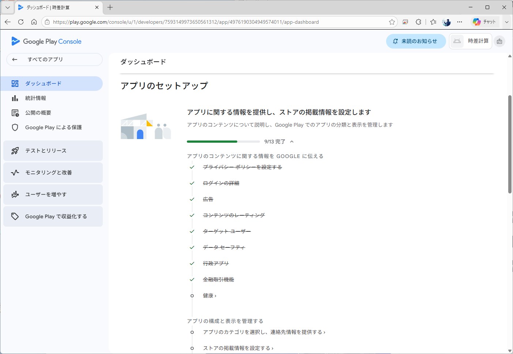
Task: Open アプリのカテゴリを選択し、連絡先情報を提供する link
Action: (264, 332)
